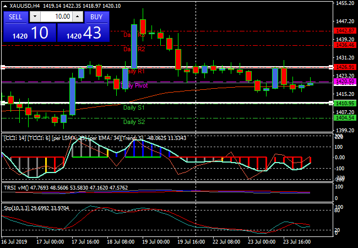Click the buy price 1420 43 tile
The height and width of the screenshot is (248, 358).
click(83, 33)
